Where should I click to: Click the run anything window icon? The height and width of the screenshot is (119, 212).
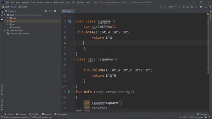[x=206, y=7]
